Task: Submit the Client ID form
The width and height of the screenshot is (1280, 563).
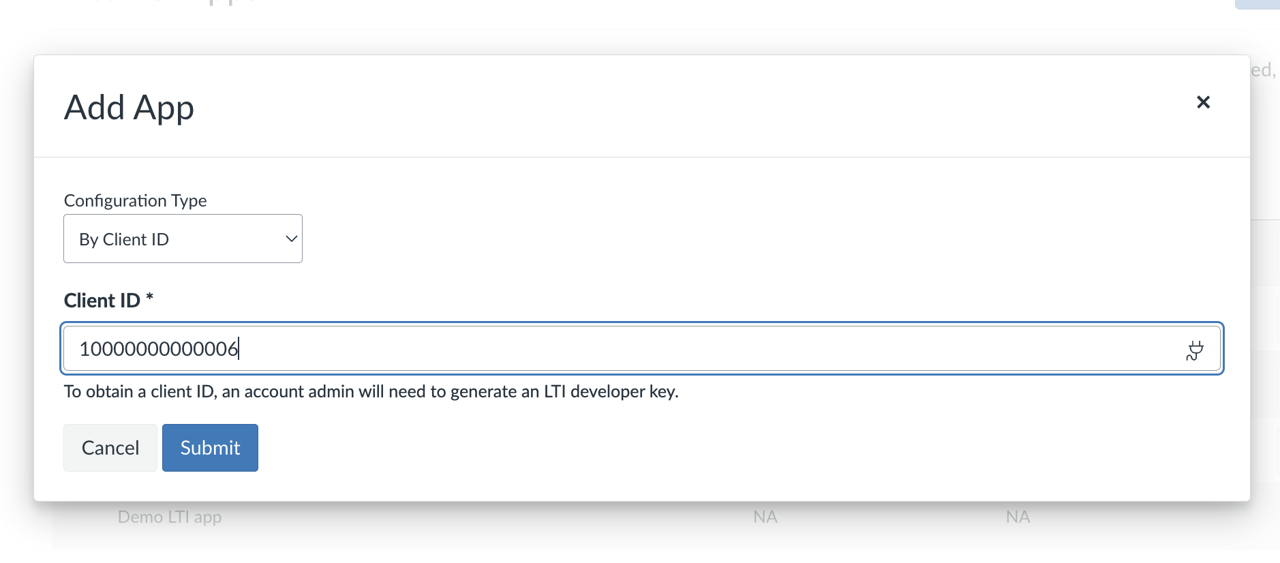Action: [x=210, y=448]
